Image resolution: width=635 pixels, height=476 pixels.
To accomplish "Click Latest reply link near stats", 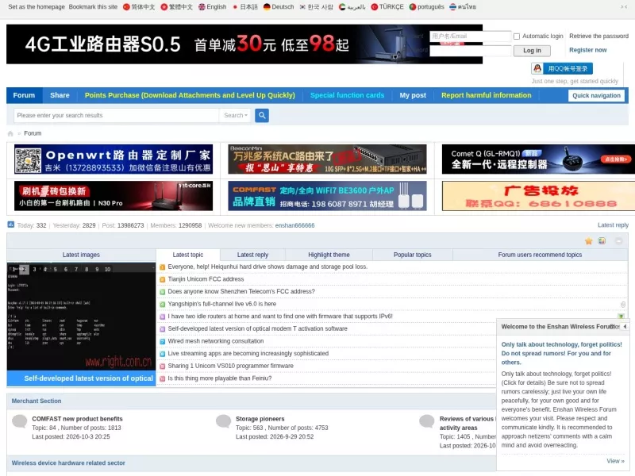I will (613, 225).
